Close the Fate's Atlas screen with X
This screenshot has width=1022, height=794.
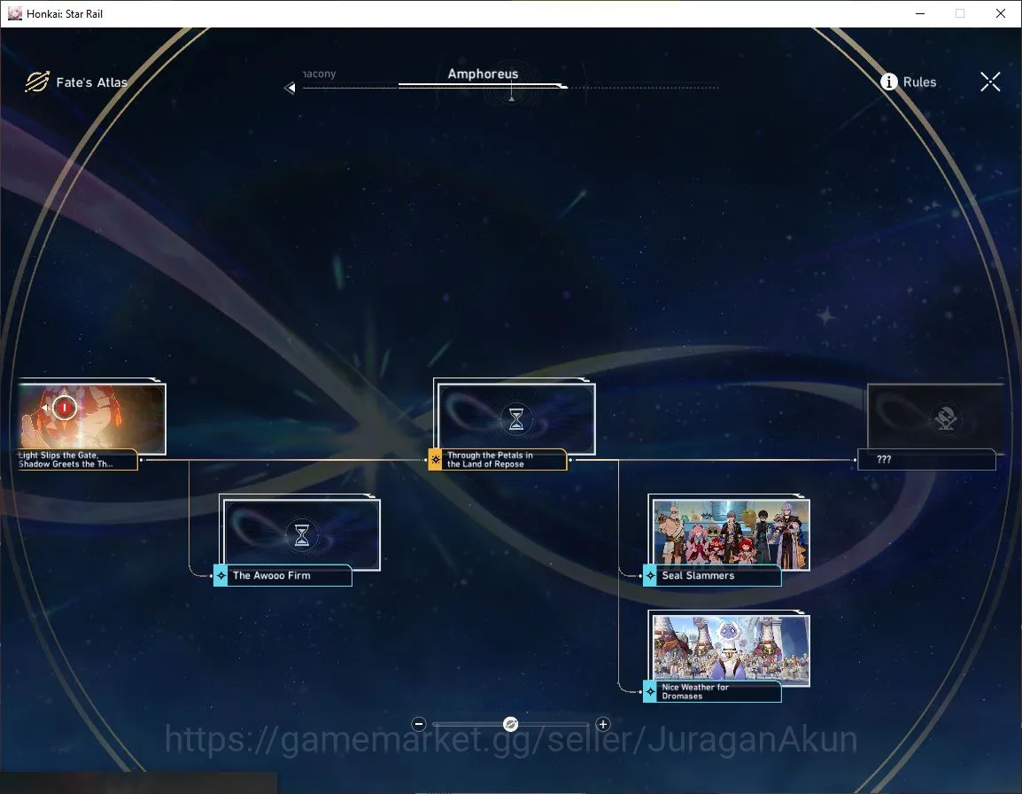point(990,82)
